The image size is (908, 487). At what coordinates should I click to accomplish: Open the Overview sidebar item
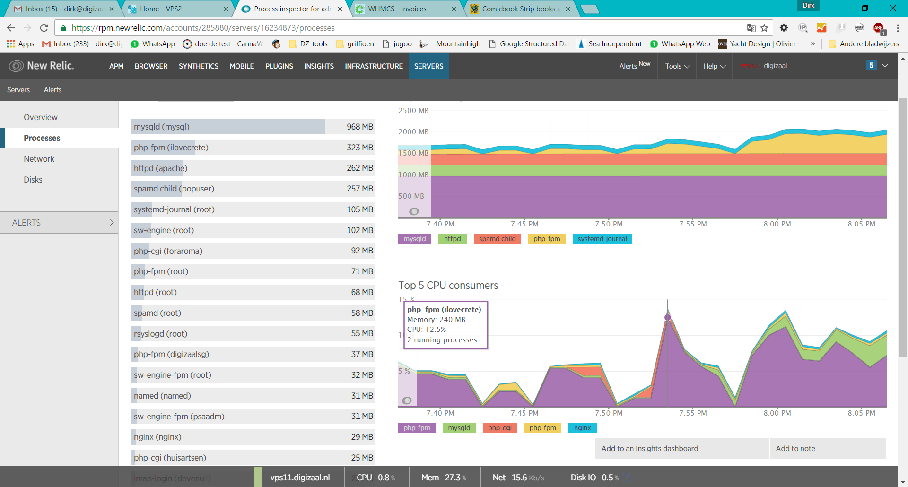[41, 117]
